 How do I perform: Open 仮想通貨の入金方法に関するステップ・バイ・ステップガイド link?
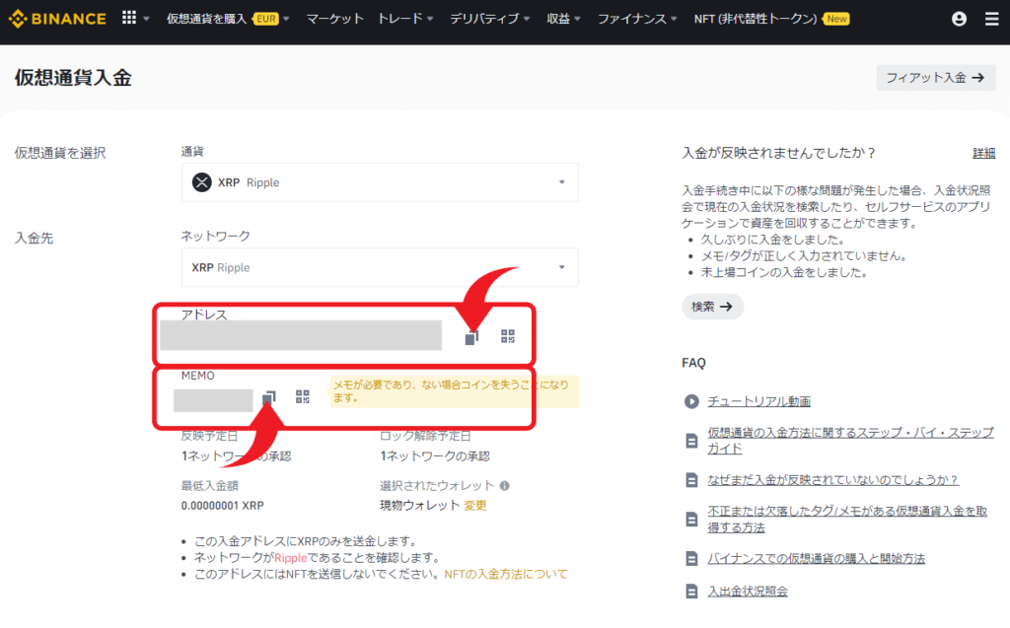point(850,440)
